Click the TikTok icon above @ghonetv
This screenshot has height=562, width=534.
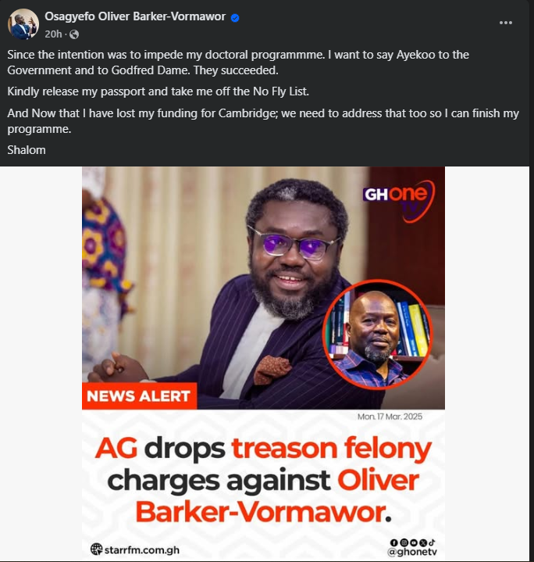click(431, 542)
